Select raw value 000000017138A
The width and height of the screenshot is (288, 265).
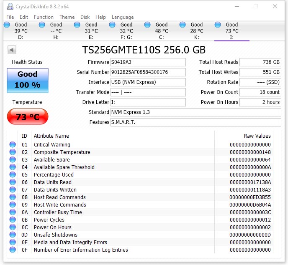250,182
